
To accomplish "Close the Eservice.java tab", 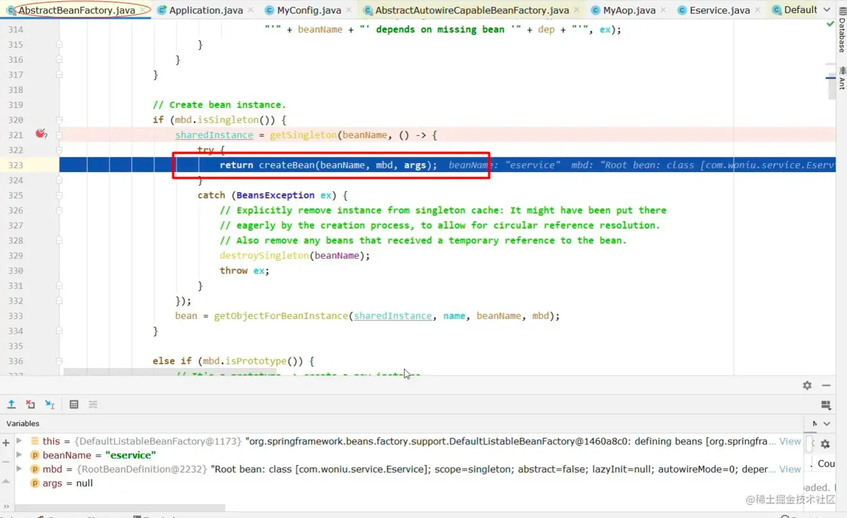I will coord(758,10).
